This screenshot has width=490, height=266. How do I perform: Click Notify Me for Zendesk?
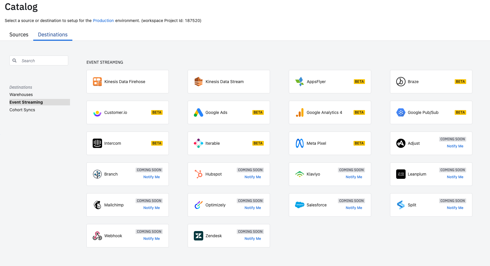(x=253, y=239)
